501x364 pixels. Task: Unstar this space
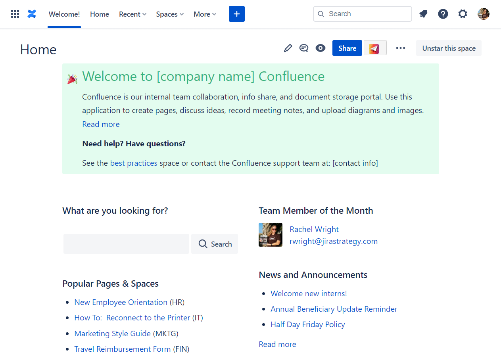click(449, 48)
